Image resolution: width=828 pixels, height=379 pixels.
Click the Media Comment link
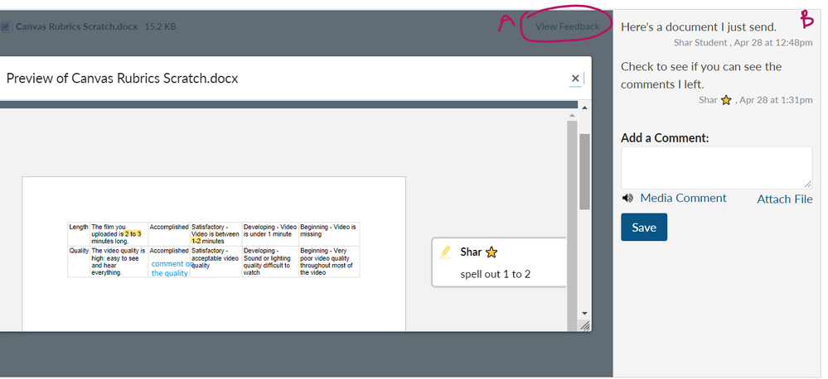tap(683, 198)
